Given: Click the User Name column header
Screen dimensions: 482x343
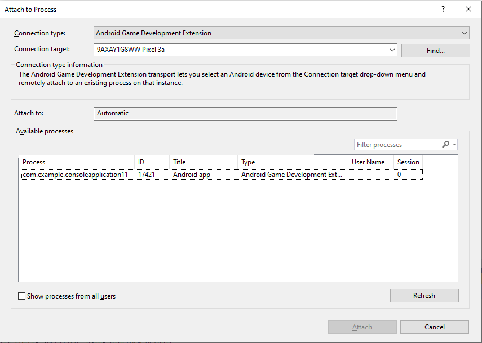Looking at the screenshot, I should point(370,162).
